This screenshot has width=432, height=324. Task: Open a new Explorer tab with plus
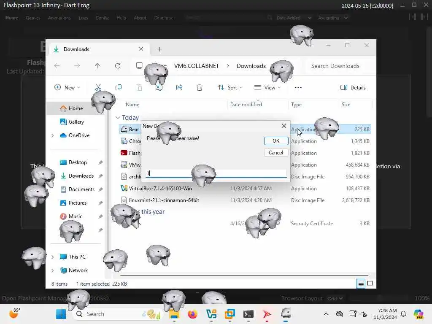[159, 49]
